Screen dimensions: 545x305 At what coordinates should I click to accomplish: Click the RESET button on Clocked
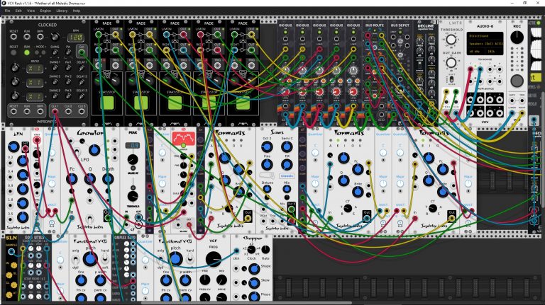13,52
